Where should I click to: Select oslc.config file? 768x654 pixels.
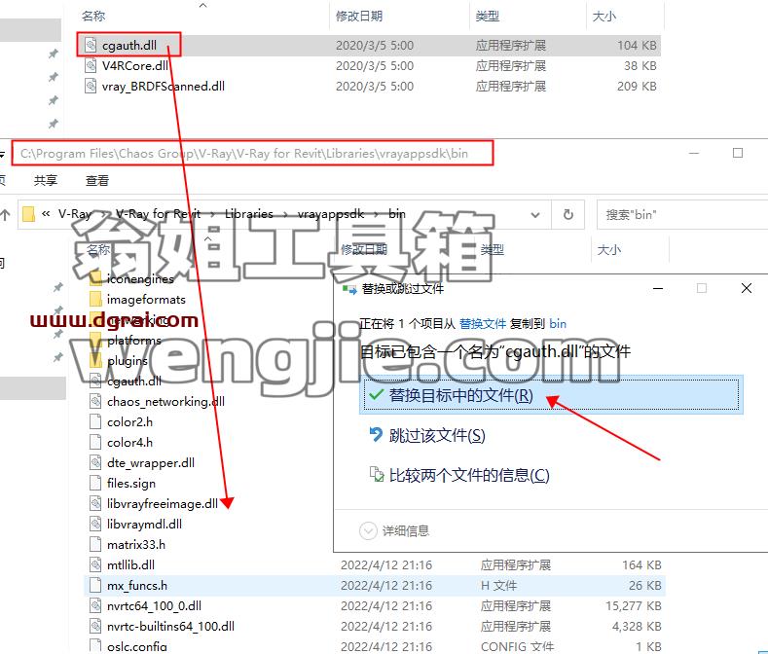[x=137, y=646]
